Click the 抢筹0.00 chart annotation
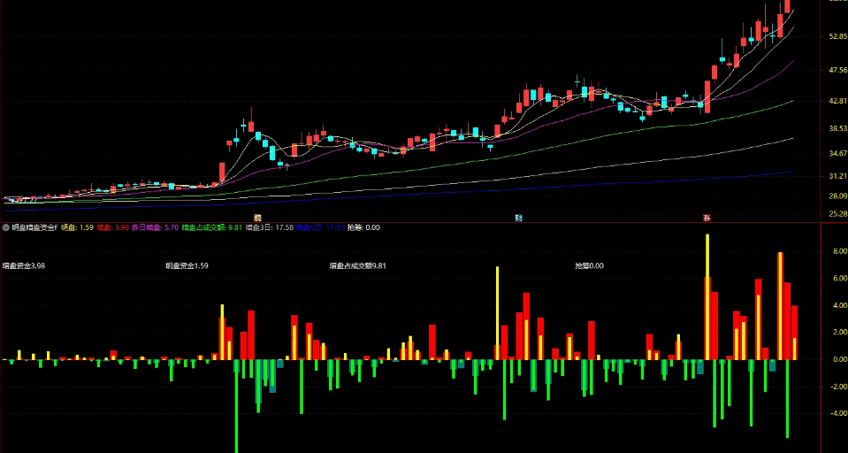Viewport: 848px width, 453px height. [589, 265]
